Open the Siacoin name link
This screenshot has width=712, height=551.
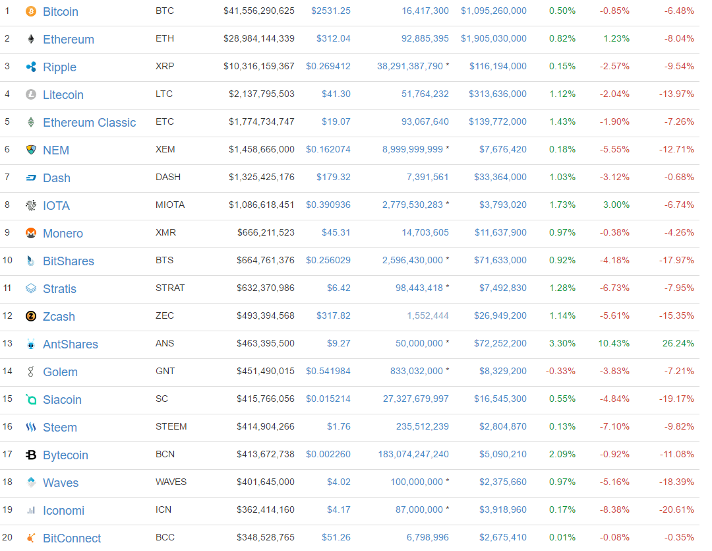62,400
